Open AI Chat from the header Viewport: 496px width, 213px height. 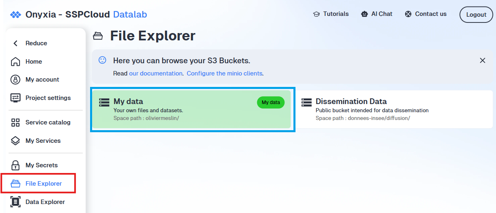pos(377,14)
